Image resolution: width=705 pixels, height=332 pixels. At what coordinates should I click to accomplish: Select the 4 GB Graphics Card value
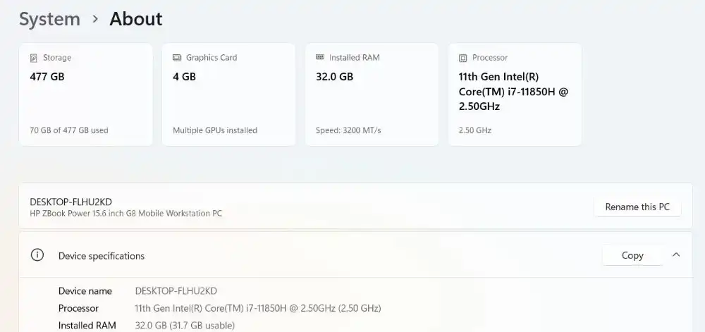tap(185, 77)
